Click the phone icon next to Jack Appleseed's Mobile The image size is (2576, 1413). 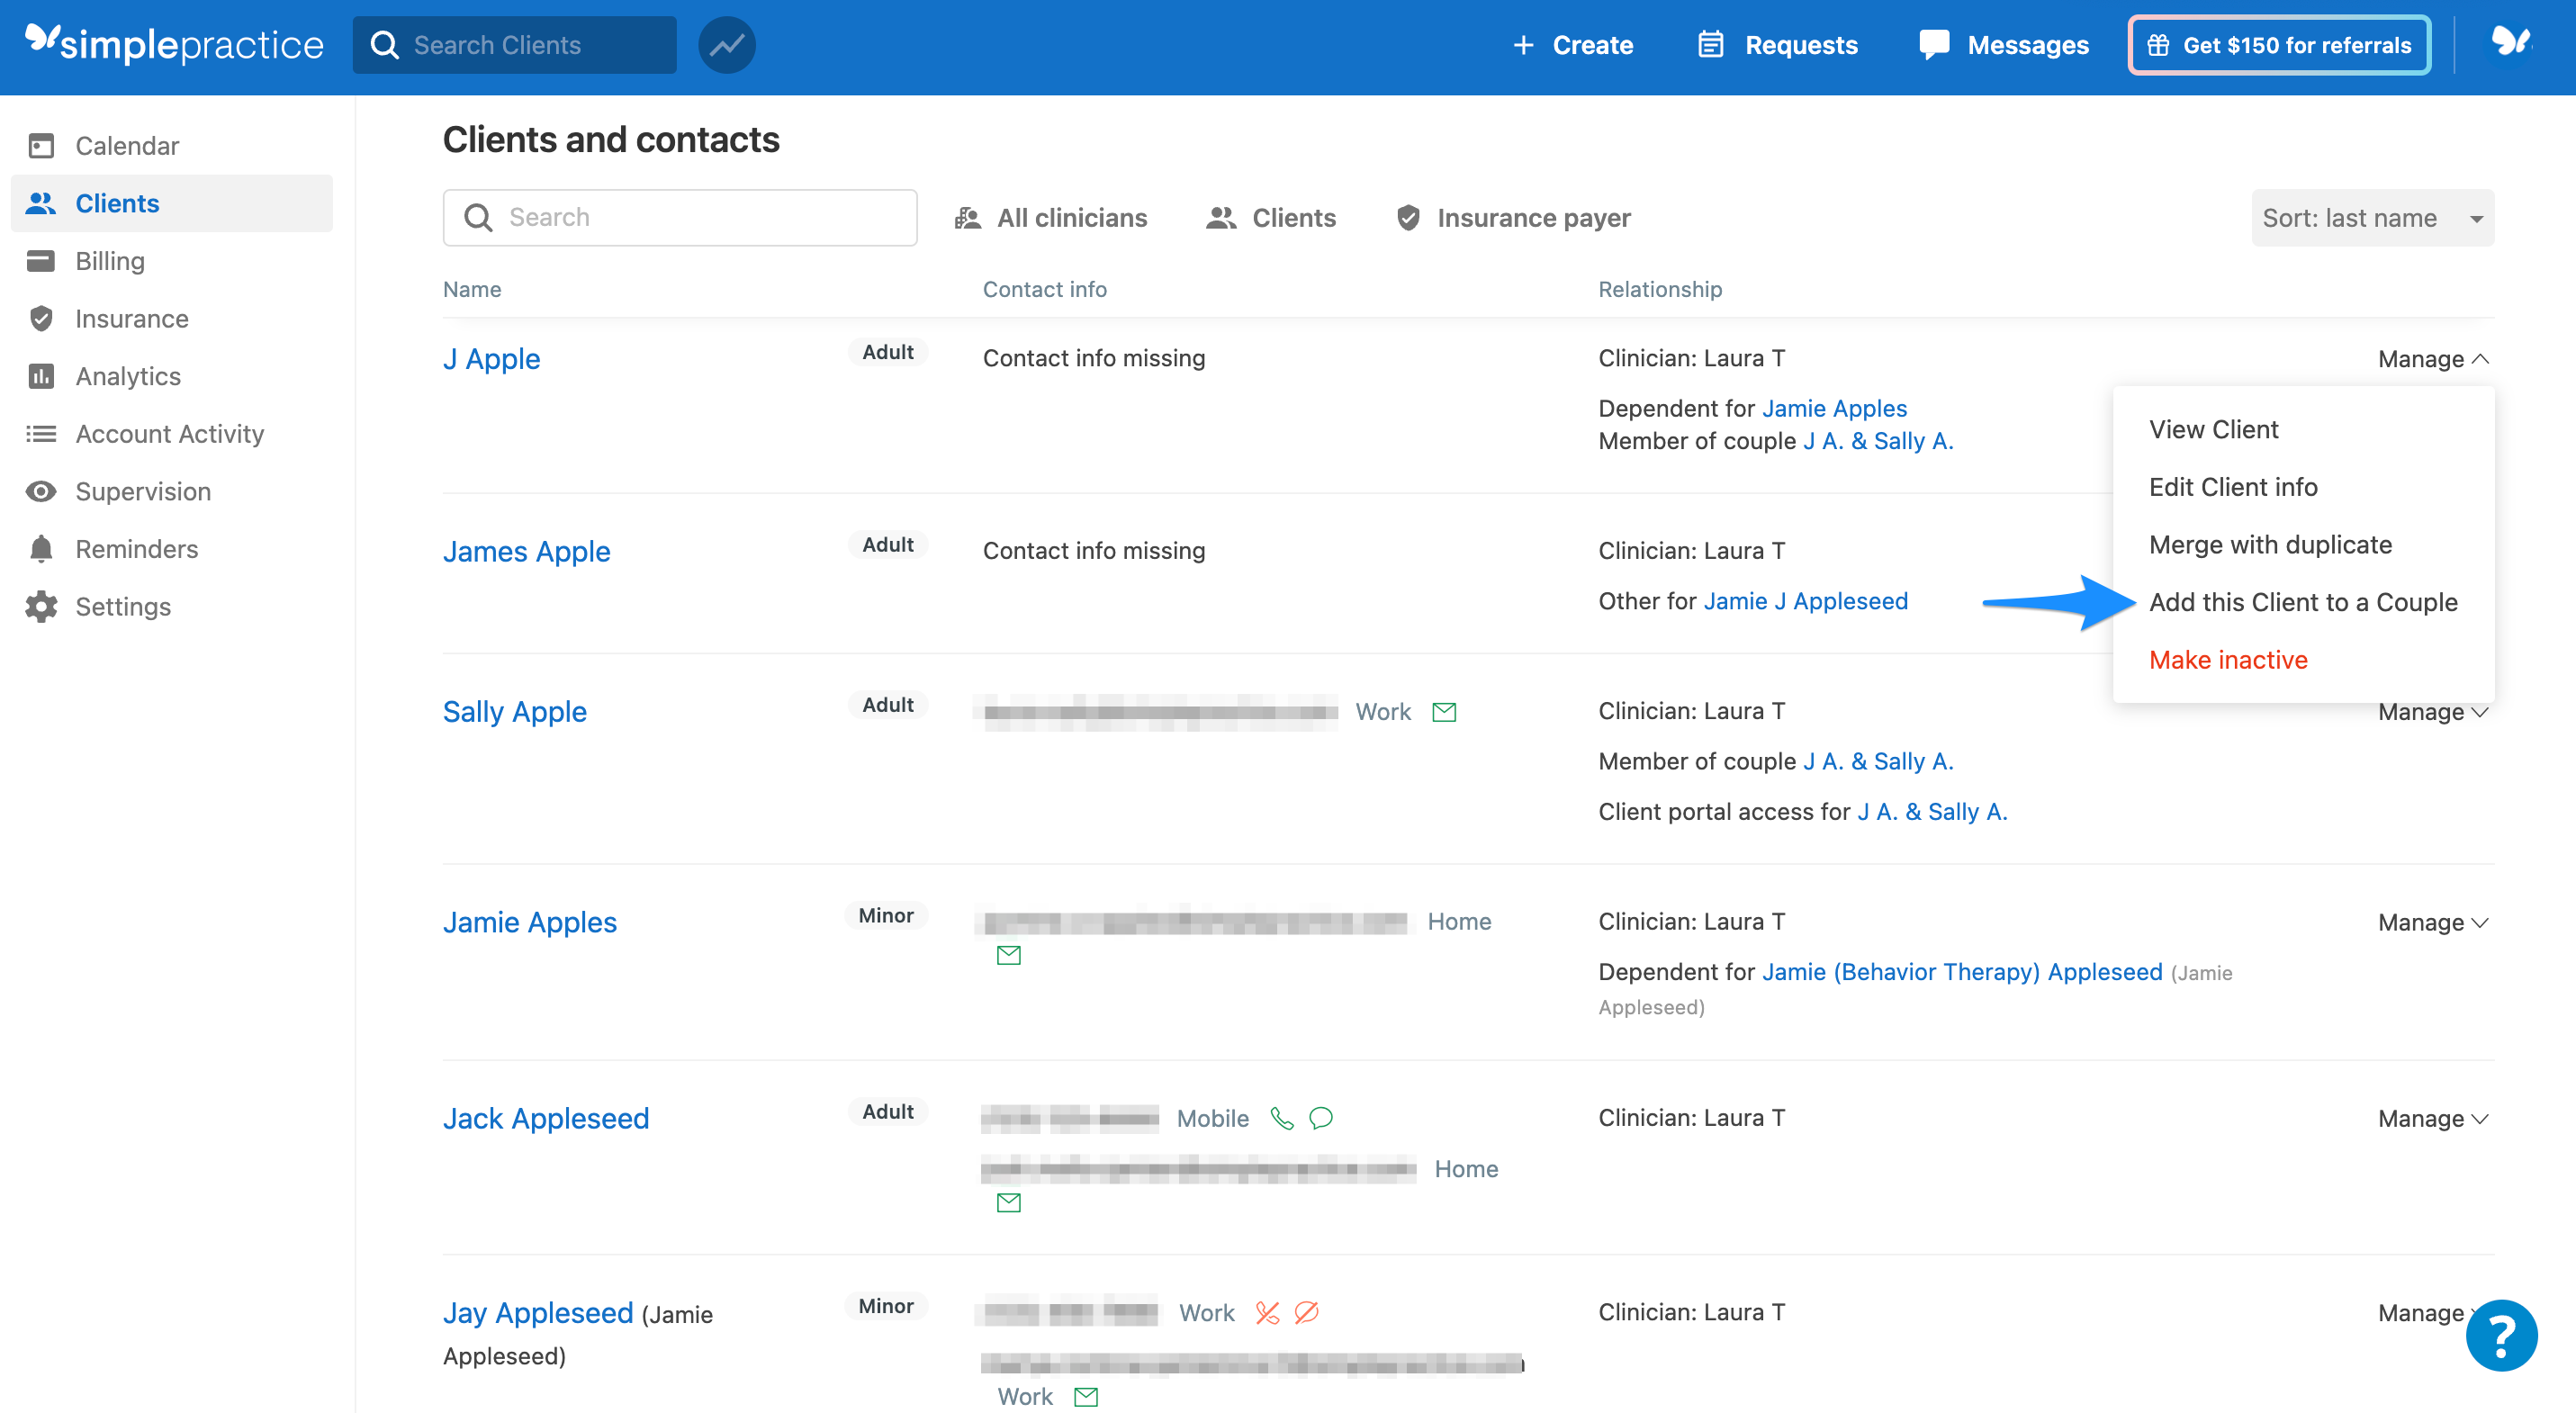click(x=1283, y=1118)
